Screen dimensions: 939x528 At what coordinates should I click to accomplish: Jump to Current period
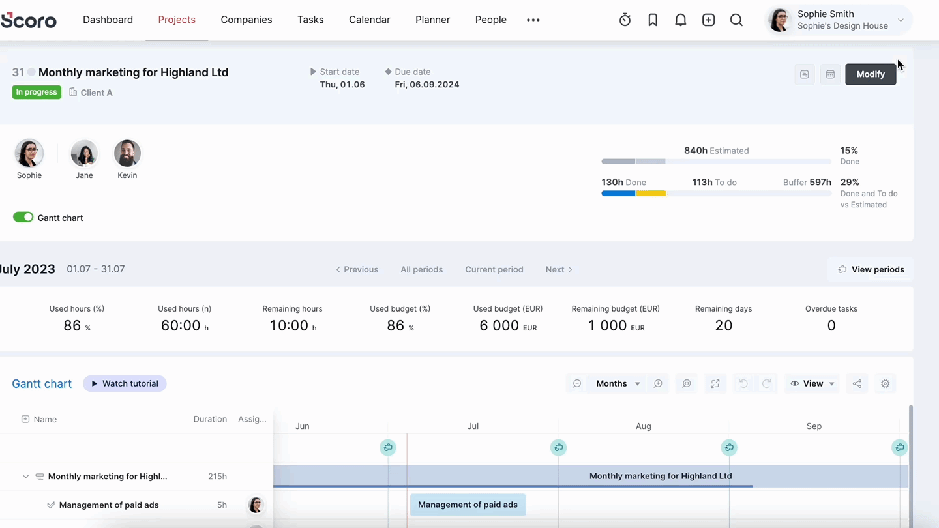(x=494, y=269)
